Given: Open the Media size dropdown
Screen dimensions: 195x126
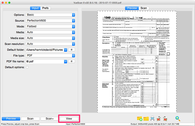Looking at the screenshot, I should pos(50,38).
